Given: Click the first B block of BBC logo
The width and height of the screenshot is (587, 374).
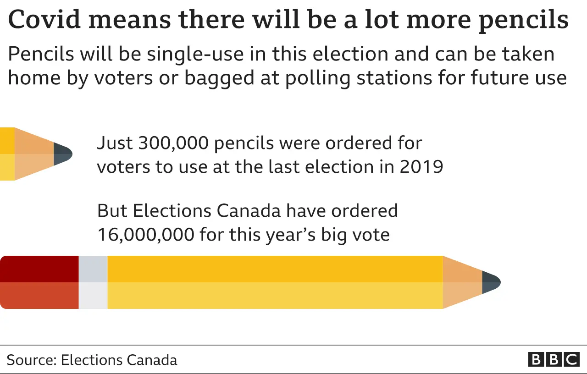Looking at the screenshot, I should tap(536, 359).
